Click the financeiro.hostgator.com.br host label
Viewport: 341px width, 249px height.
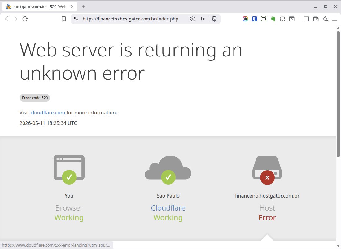pos(267,196)
